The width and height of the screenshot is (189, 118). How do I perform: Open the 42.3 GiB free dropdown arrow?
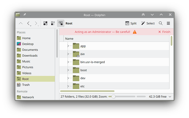point(170,97)
